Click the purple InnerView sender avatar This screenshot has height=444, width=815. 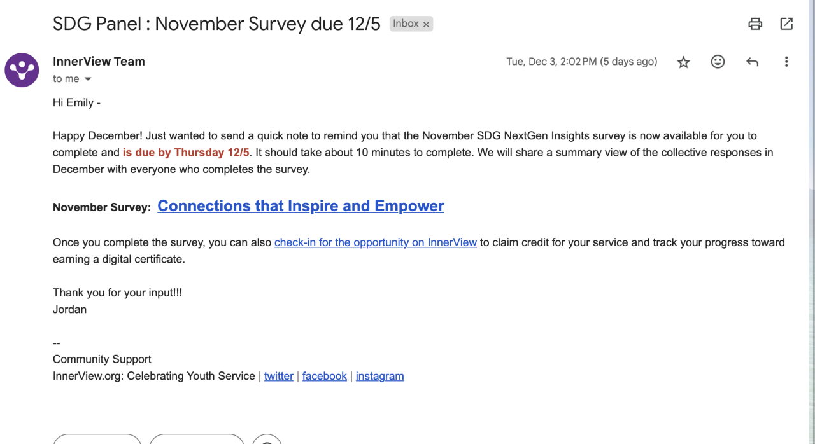[x=22, y=70]
